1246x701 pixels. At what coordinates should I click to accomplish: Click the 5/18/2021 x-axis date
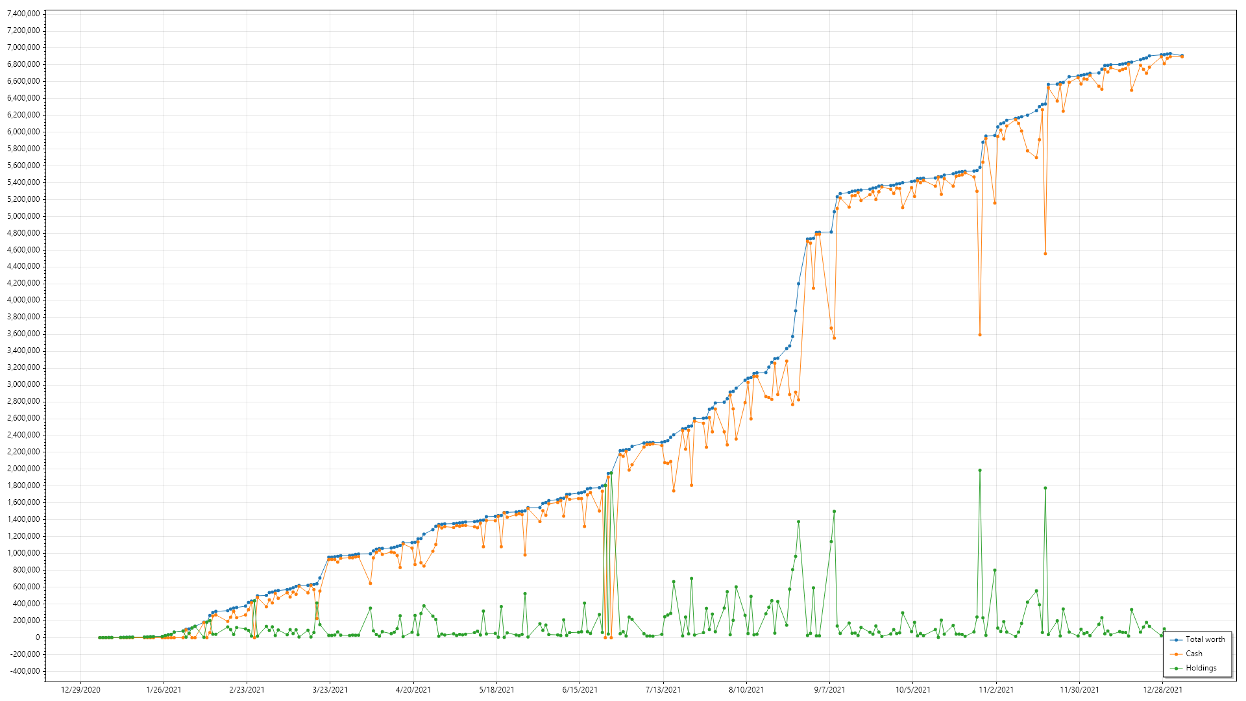496,690
